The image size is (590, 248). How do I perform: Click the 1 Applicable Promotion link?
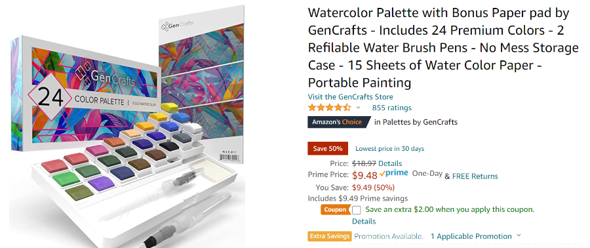471,236
